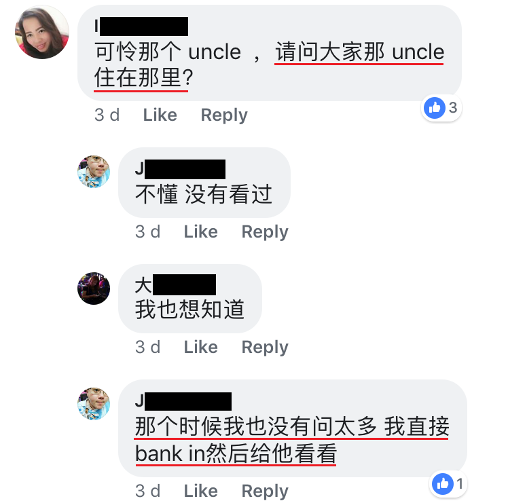508x503 pixels.
Task: Like the reply 我也想知道
Action: coord(201,347)
